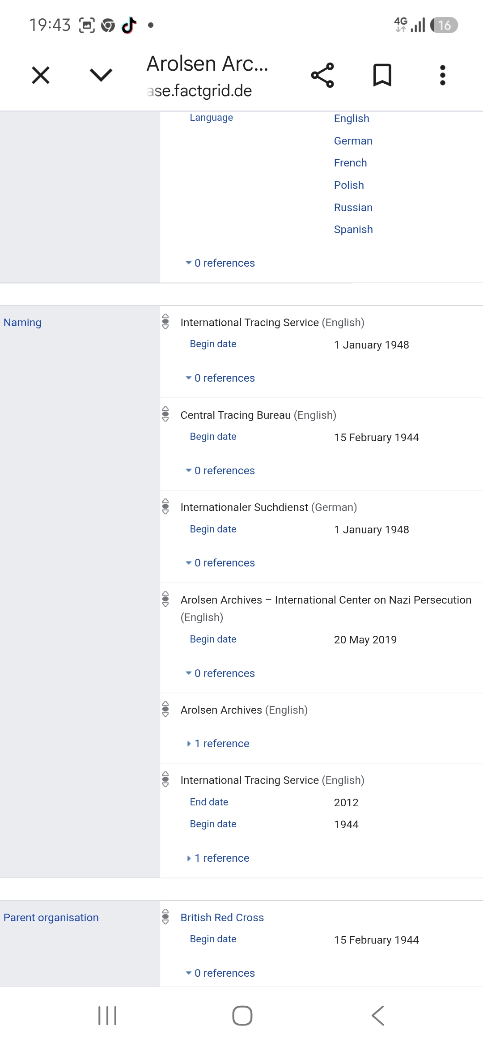
Task: Click Begin date under Central Tracing Bureau
Action: coord(213,437)
